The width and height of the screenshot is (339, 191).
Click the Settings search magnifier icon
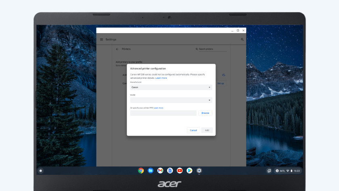242,40
